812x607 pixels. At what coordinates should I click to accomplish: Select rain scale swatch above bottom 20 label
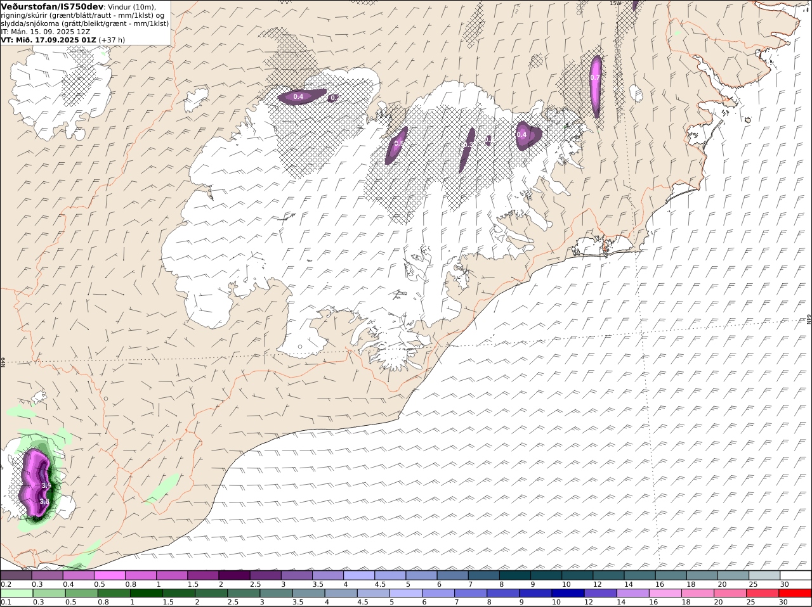(x=730, y=593)
